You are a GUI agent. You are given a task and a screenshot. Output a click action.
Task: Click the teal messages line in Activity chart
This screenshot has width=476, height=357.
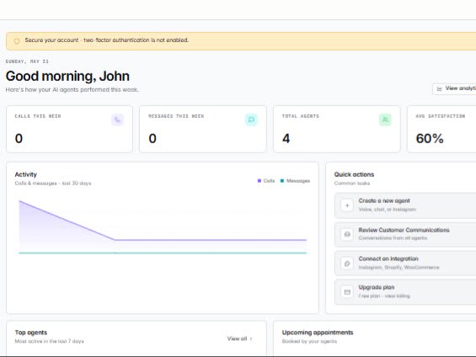163,253
